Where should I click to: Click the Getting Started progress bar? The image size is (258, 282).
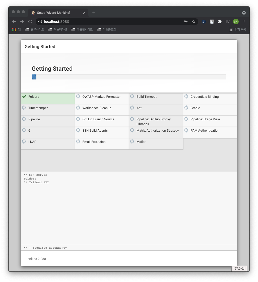tap(129, 77)
